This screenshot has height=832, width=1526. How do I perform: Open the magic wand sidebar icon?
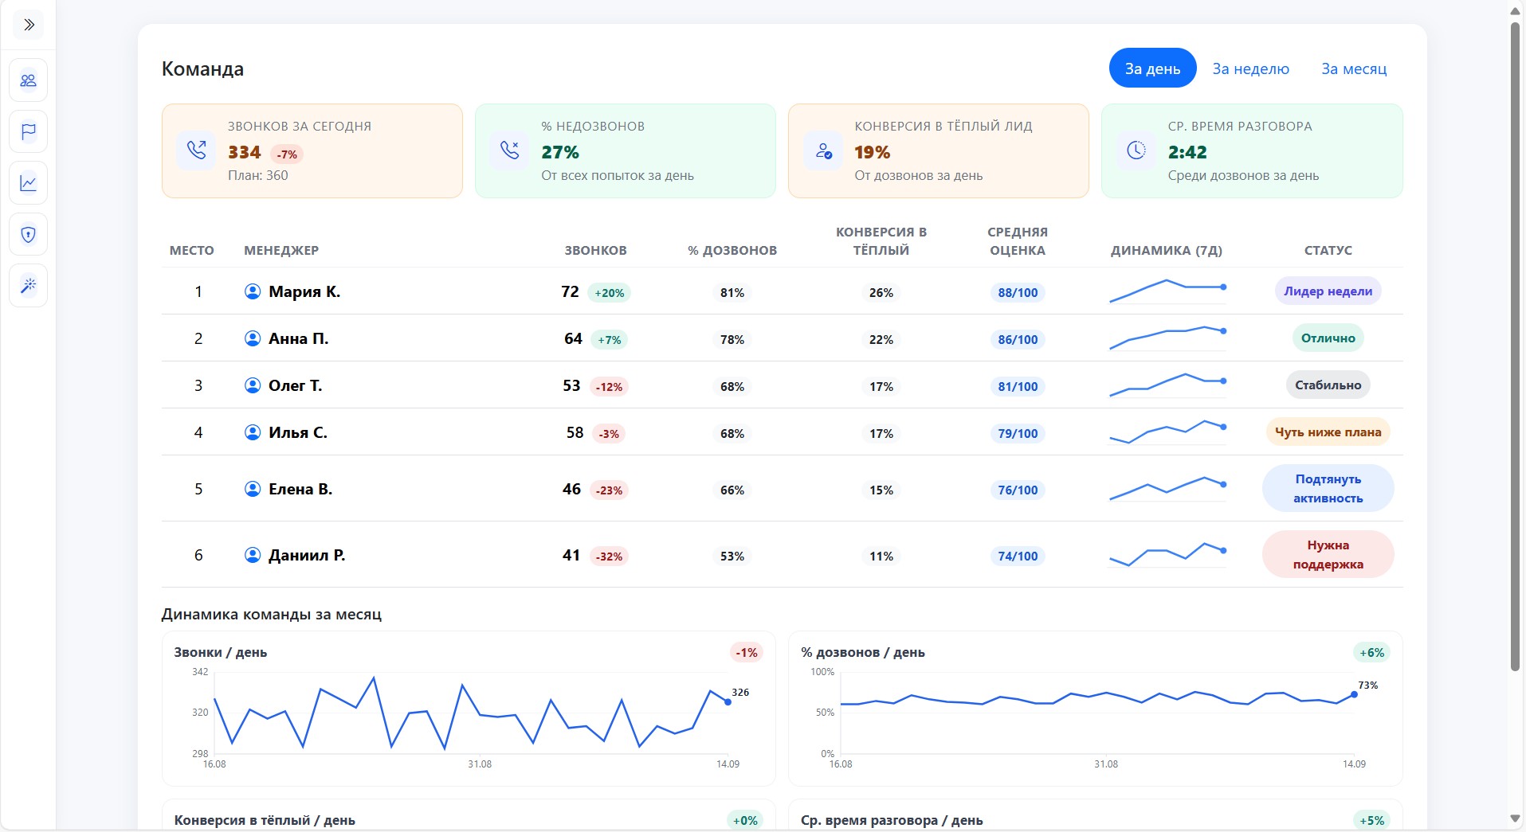click(x=29, y=286)
